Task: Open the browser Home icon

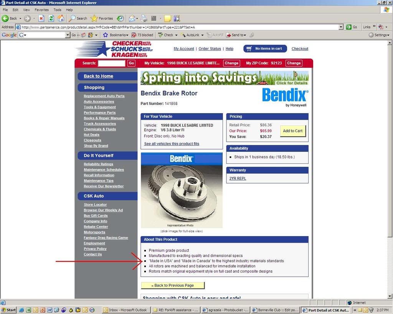Action: point(61,18)
